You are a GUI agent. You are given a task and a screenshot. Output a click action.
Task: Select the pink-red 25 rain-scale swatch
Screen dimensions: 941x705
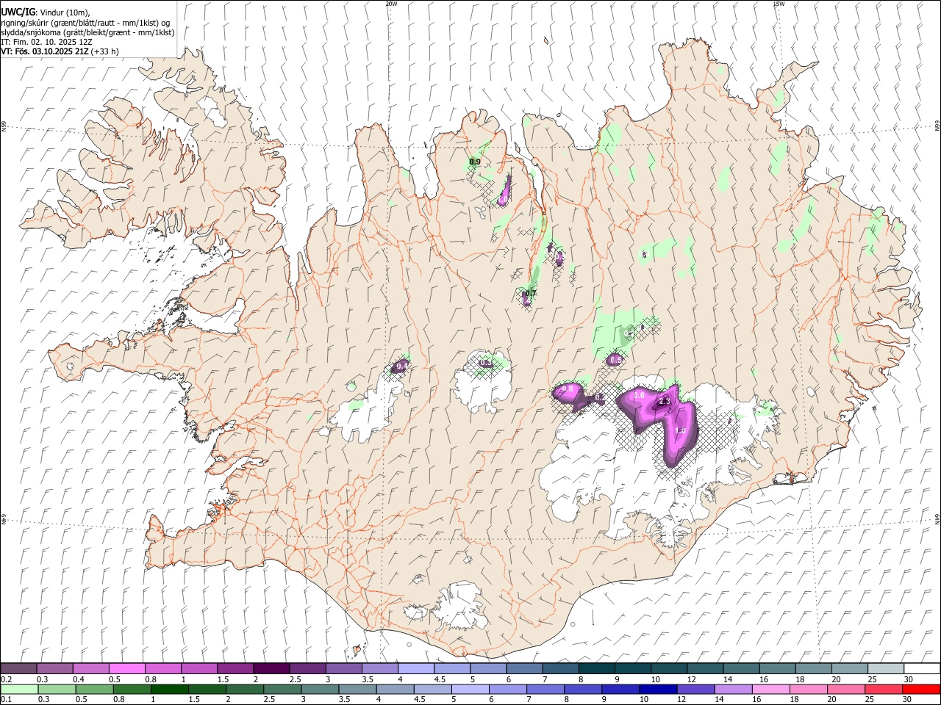click(884, 689)
